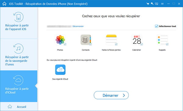
Task: Click the Sauvegarde iCloud label
Action: tap(60, 79)
